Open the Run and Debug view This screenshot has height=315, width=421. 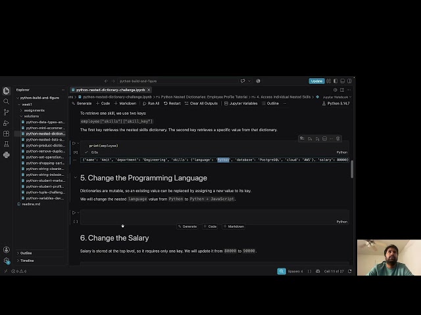6,123
